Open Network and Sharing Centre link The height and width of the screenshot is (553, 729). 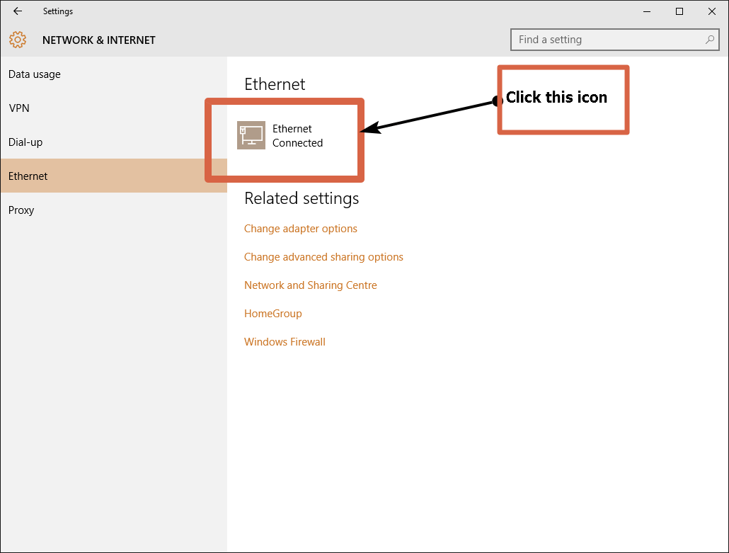click(x=311, y=285)
